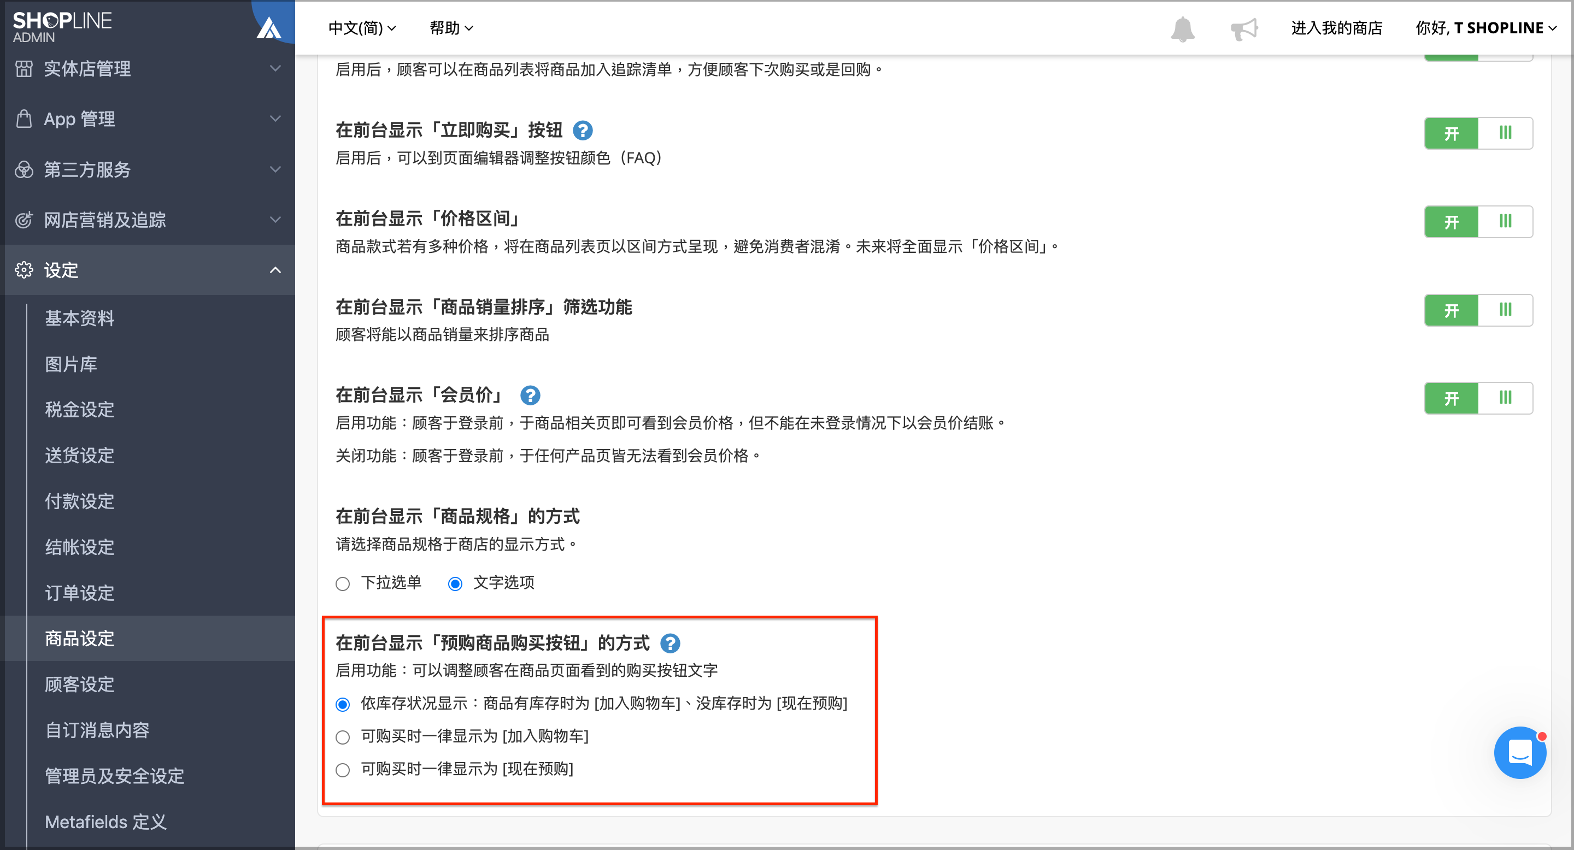This screenshot has width=1574, height=850.
Task: Expand the 实体店管理 menu chevron
Action: pos(275,68)
